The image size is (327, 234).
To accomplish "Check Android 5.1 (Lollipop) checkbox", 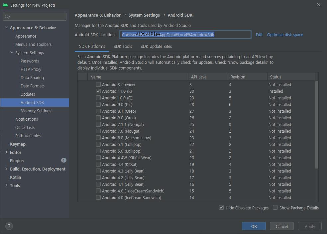I will click(98, 144).
